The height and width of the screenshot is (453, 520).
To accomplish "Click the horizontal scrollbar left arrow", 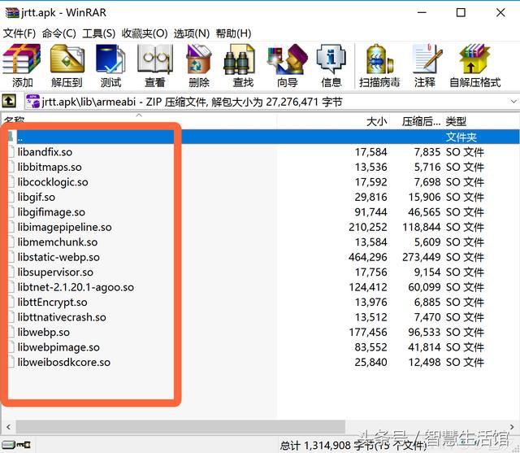I will click(x=8, y=427).
